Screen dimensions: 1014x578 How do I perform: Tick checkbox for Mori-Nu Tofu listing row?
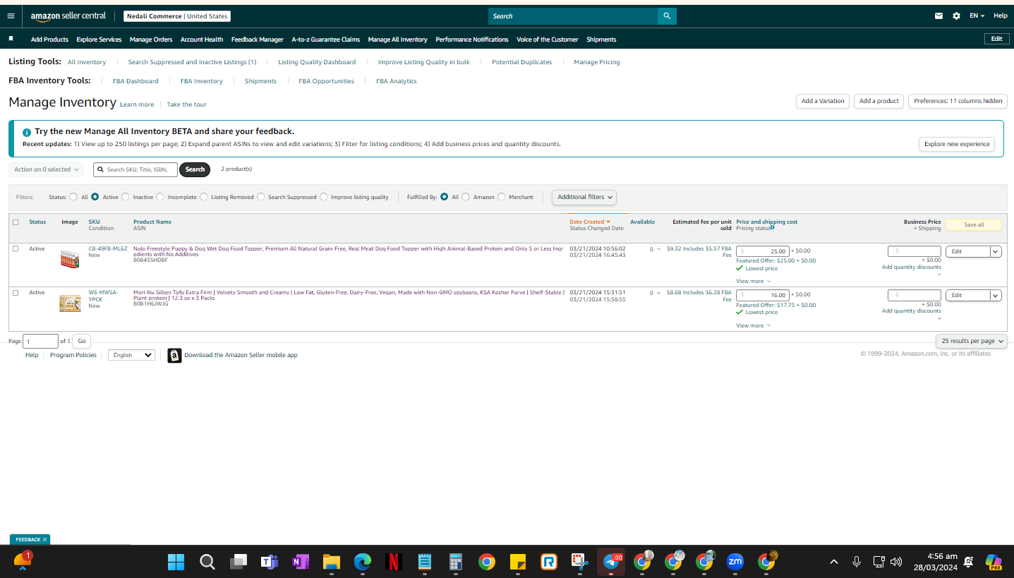[16, 292]
